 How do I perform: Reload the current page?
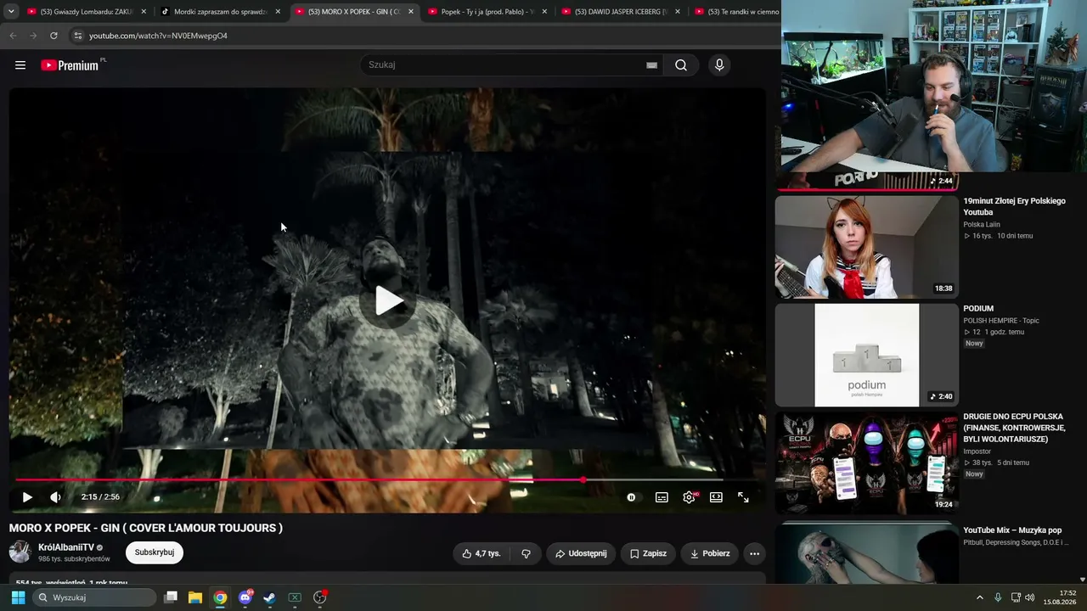(x=54, y=36)
